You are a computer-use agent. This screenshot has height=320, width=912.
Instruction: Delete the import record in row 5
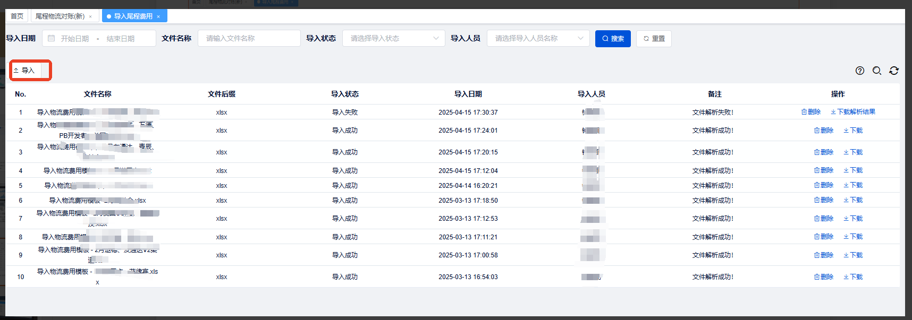824,185
